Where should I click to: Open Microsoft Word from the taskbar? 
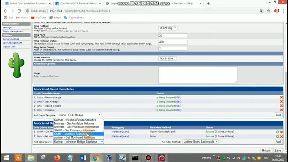83,158
